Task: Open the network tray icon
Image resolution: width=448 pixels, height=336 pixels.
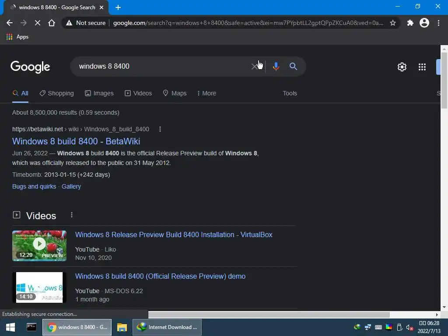Action: [x=367, y=327]
